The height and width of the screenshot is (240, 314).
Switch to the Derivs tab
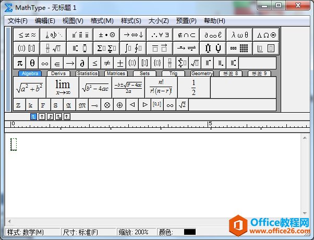coord(58,74)
